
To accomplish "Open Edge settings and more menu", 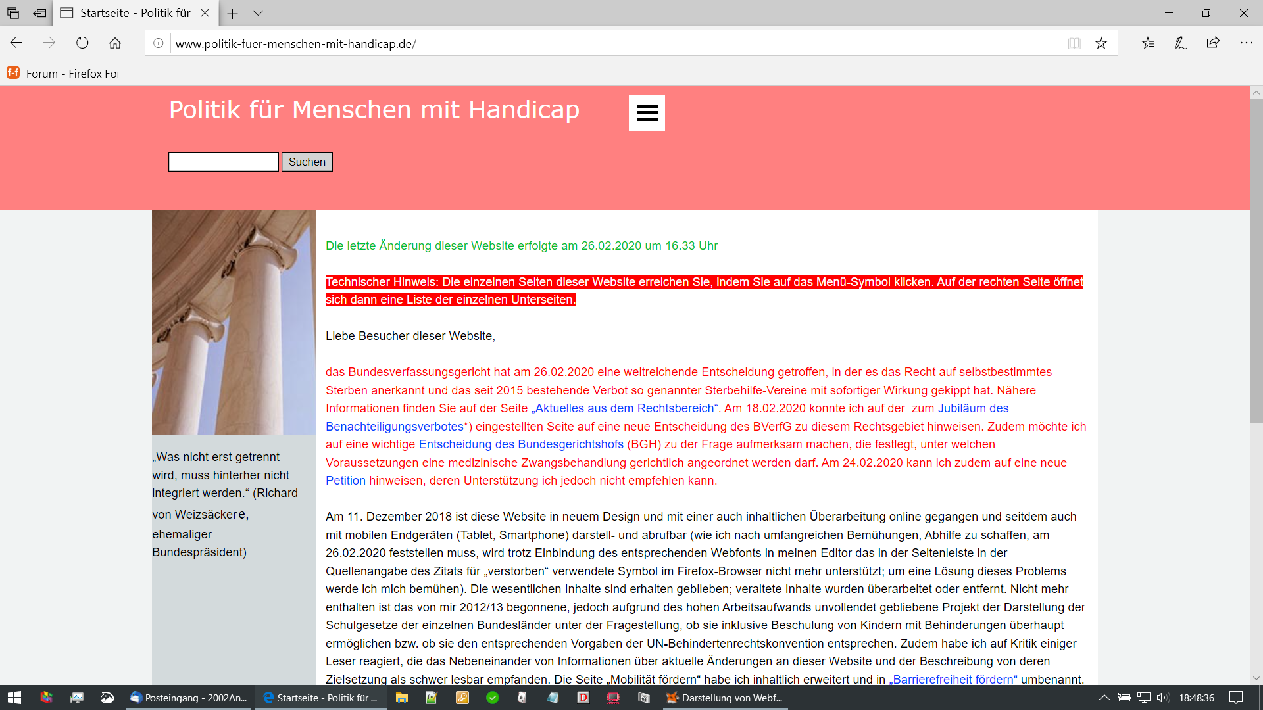I will tap(1246, 43).
